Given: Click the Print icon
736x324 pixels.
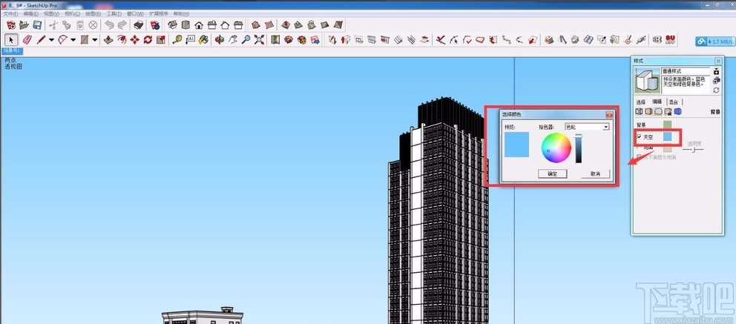Looking at the screenshot, I should (139, 25).
